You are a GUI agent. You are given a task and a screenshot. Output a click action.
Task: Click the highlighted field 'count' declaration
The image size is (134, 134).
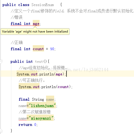tap(38, 49)
